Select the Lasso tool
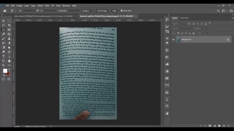The image size is (234, 131). click(x=3, y=25)
